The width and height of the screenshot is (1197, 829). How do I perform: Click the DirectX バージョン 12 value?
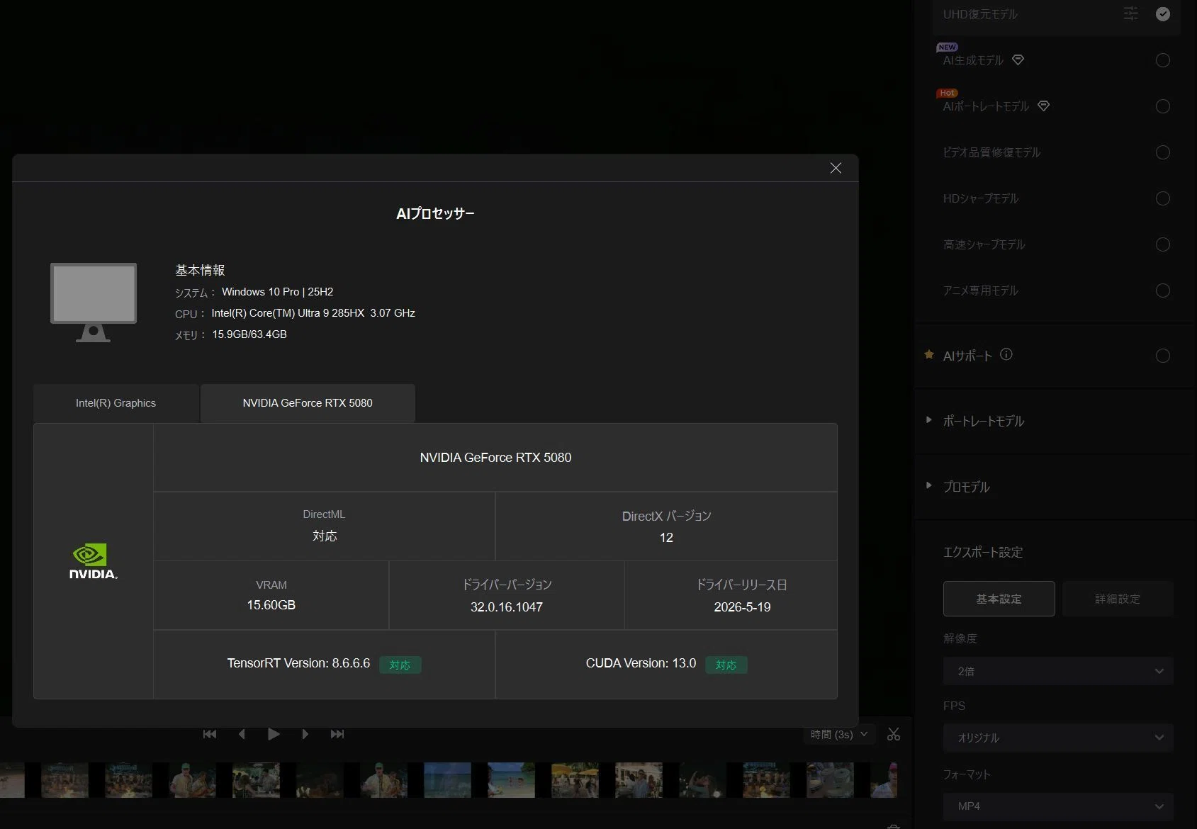coord(666,538)
